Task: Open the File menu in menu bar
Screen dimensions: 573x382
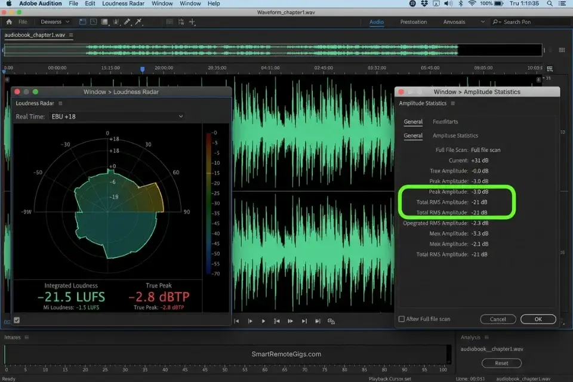Action: click(x=73, y=4)
